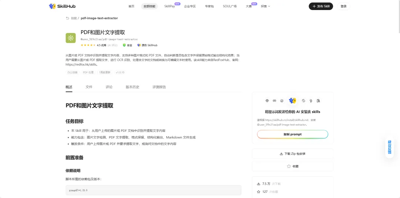Click 下载 Zip 包安装 button

point(293,154)
